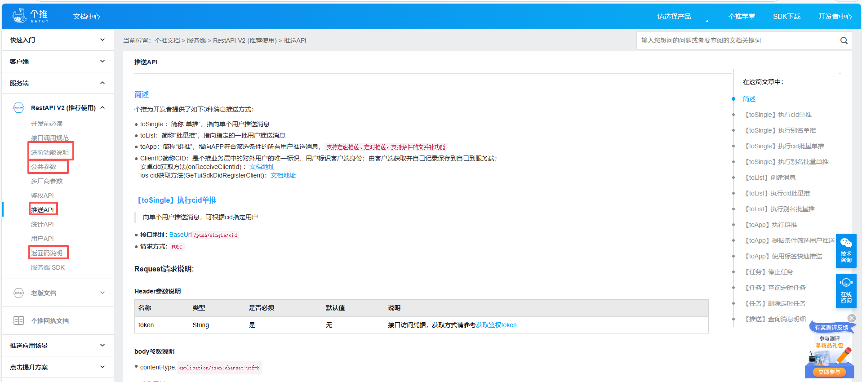
Task: Click the RestAPI V2 round icon
Action: (x=18, y=108)
